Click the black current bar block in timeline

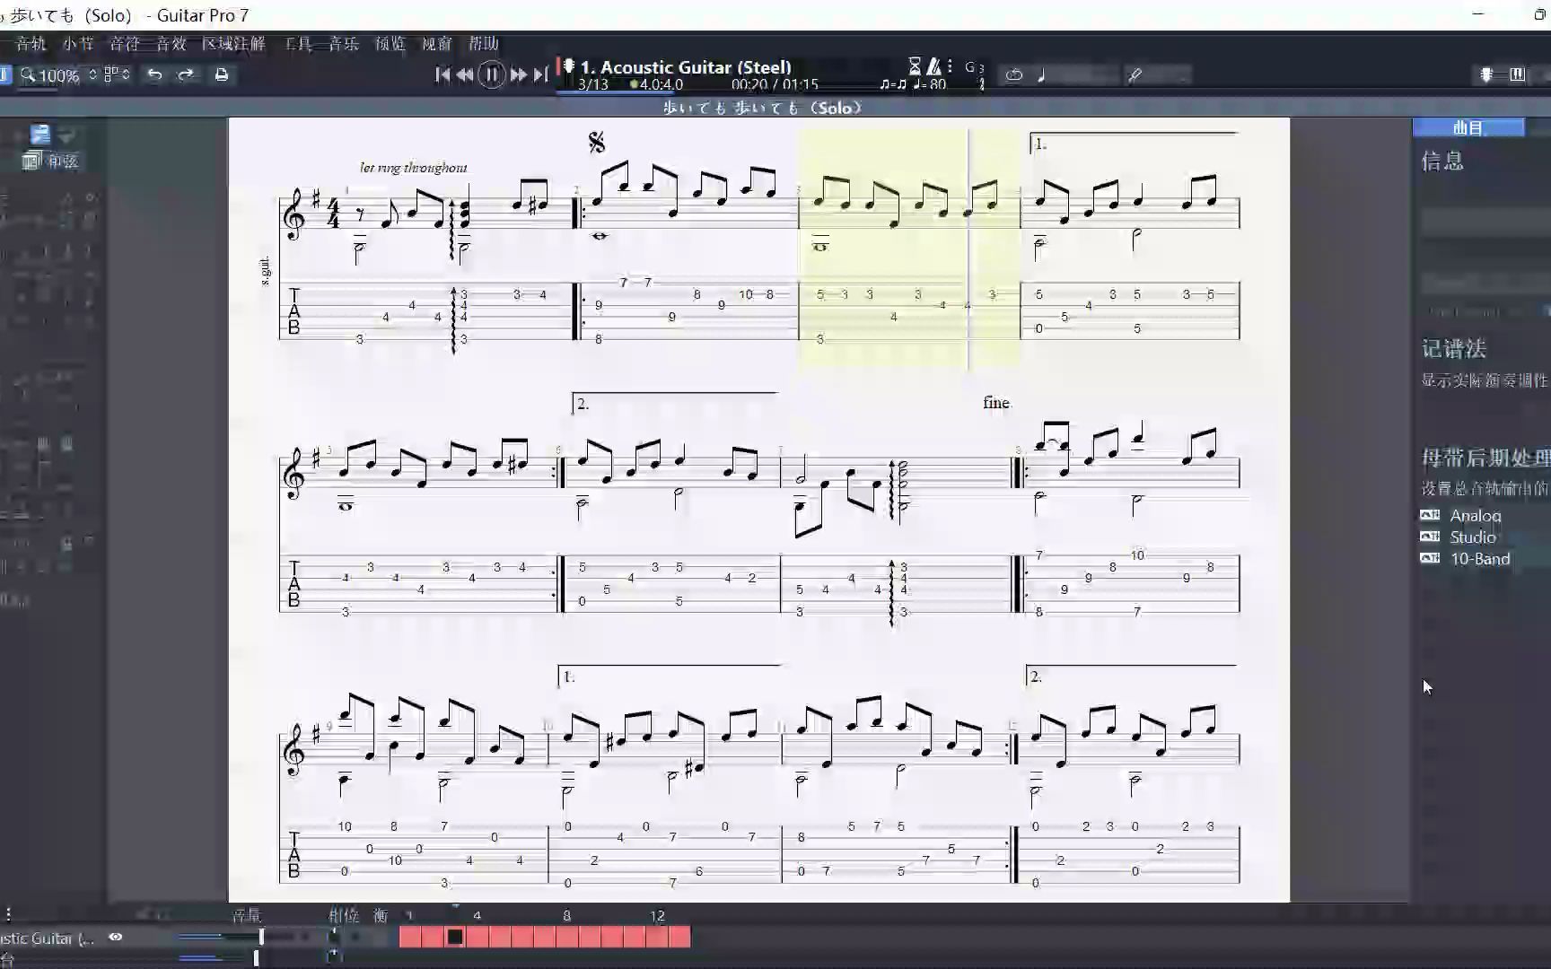coord(455,937)
